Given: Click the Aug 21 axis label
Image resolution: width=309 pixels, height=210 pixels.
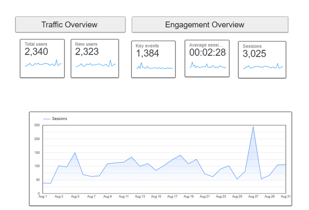Looking at the screenshot, I should [x=205, y=196].
